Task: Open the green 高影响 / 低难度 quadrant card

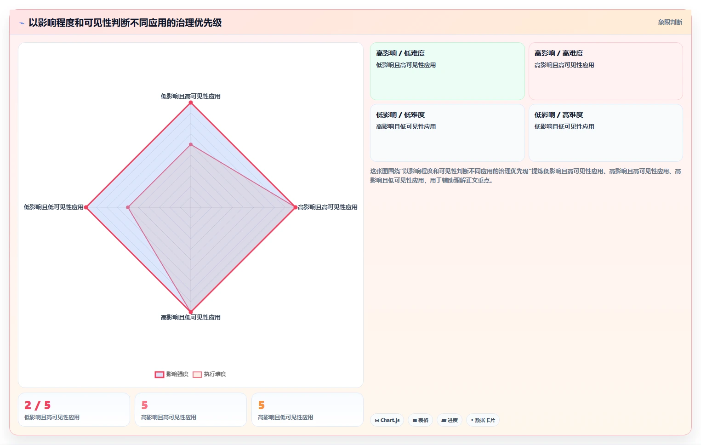Action: (x=447, y=71)
